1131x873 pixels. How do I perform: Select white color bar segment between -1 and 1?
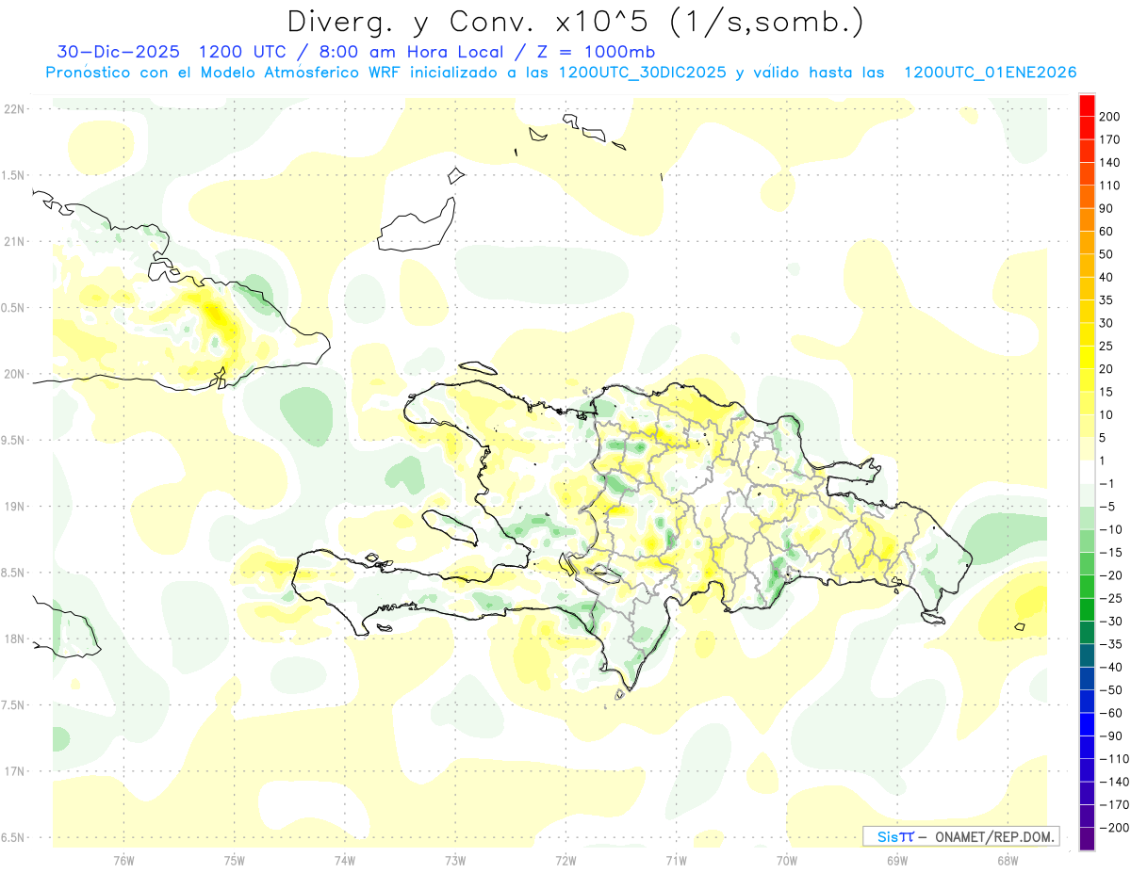(1087, 472)
